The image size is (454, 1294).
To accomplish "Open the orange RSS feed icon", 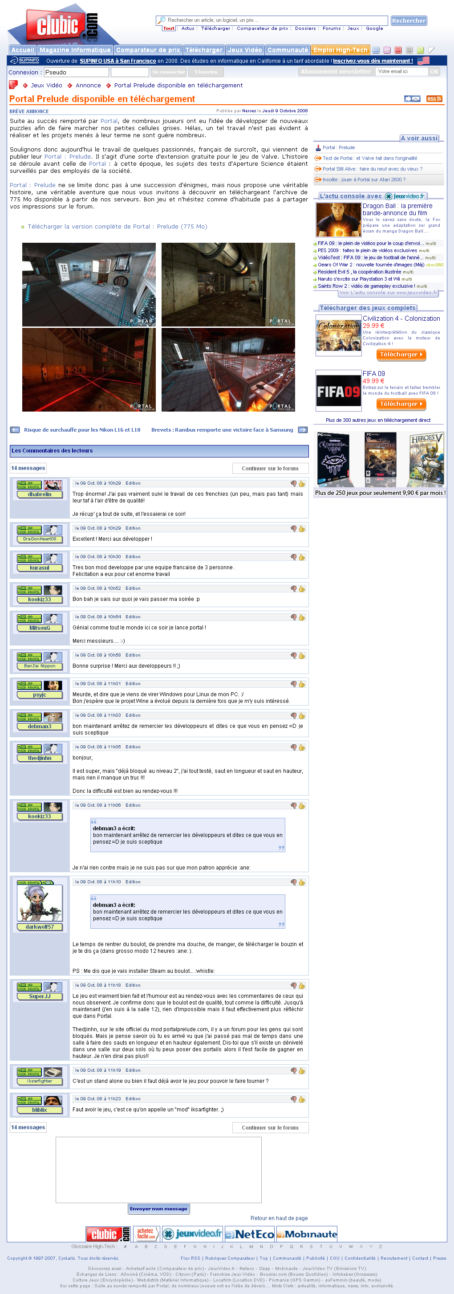I will pos(434,99).
